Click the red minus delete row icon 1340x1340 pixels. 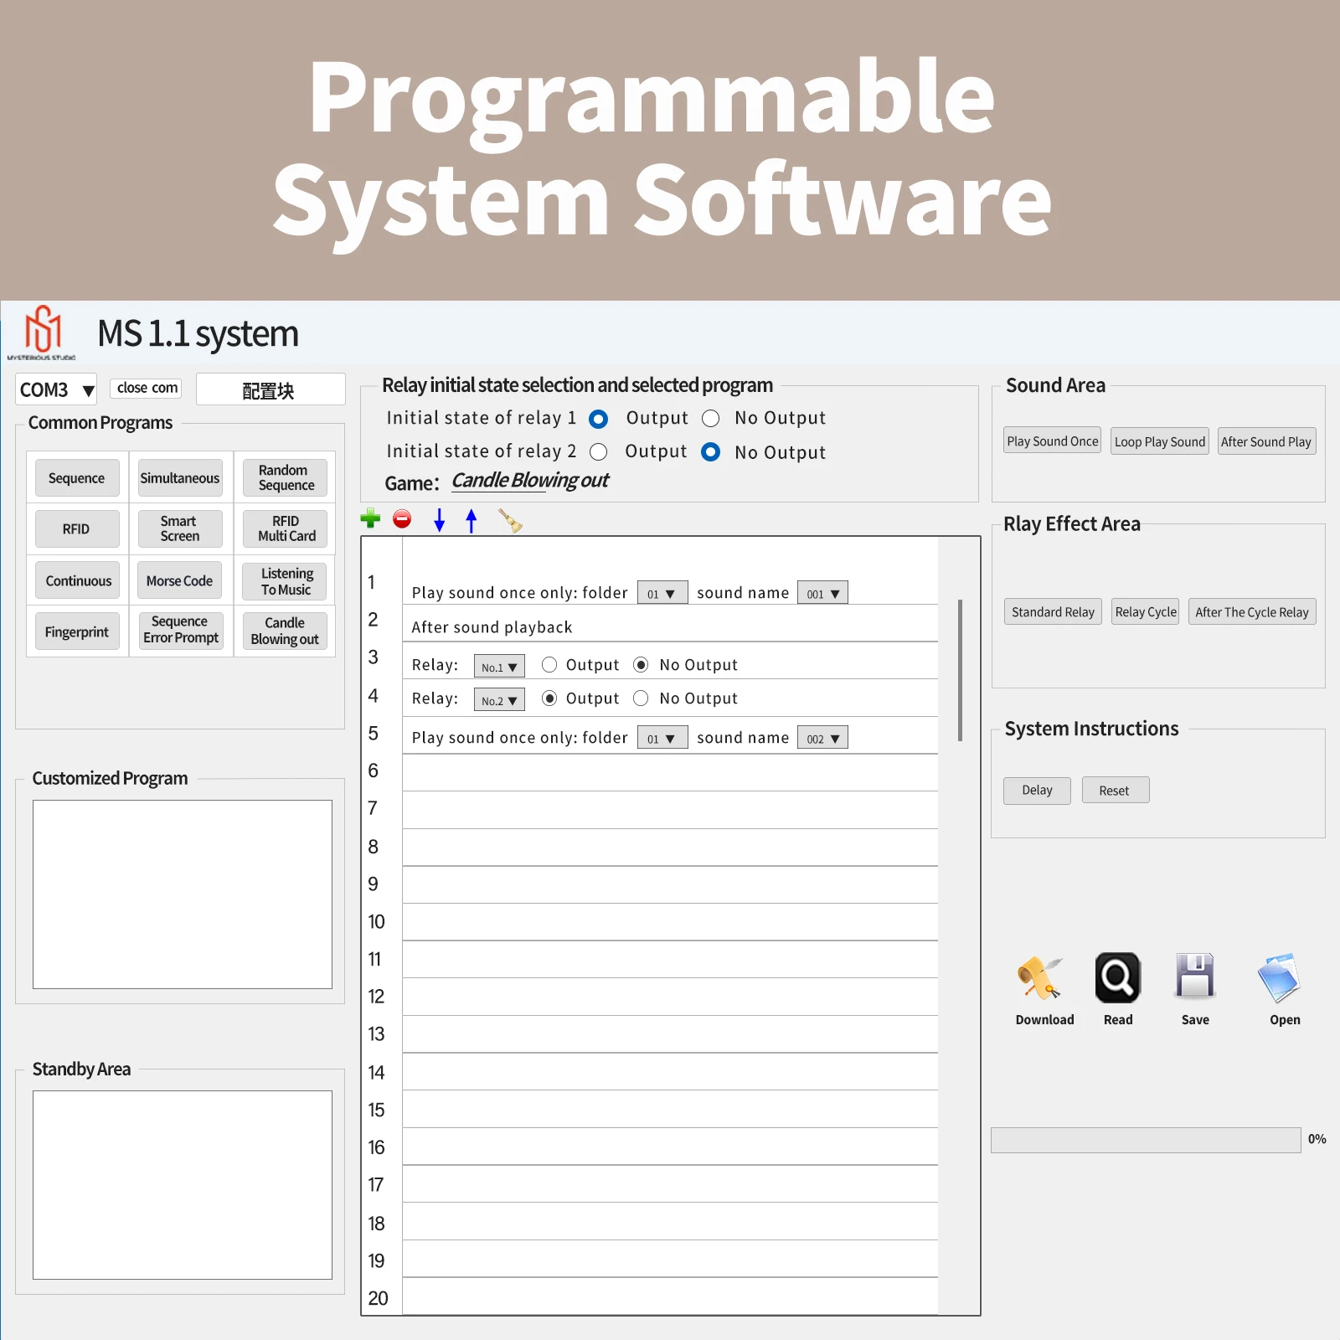[x=402, y=519]
